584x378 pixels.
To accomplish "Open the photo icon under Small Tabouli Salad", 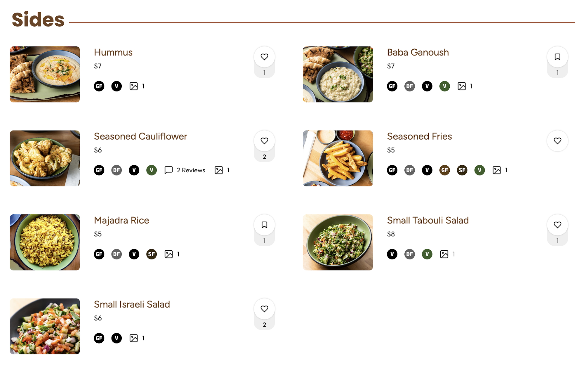I will [444, 254].
